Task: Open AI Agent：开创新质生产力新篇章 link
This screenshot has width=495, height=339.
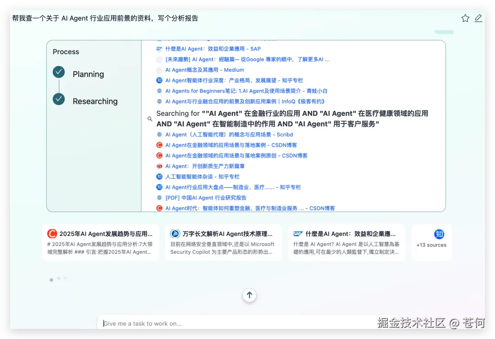Action: pyautogui.click(x=205, y=166)
